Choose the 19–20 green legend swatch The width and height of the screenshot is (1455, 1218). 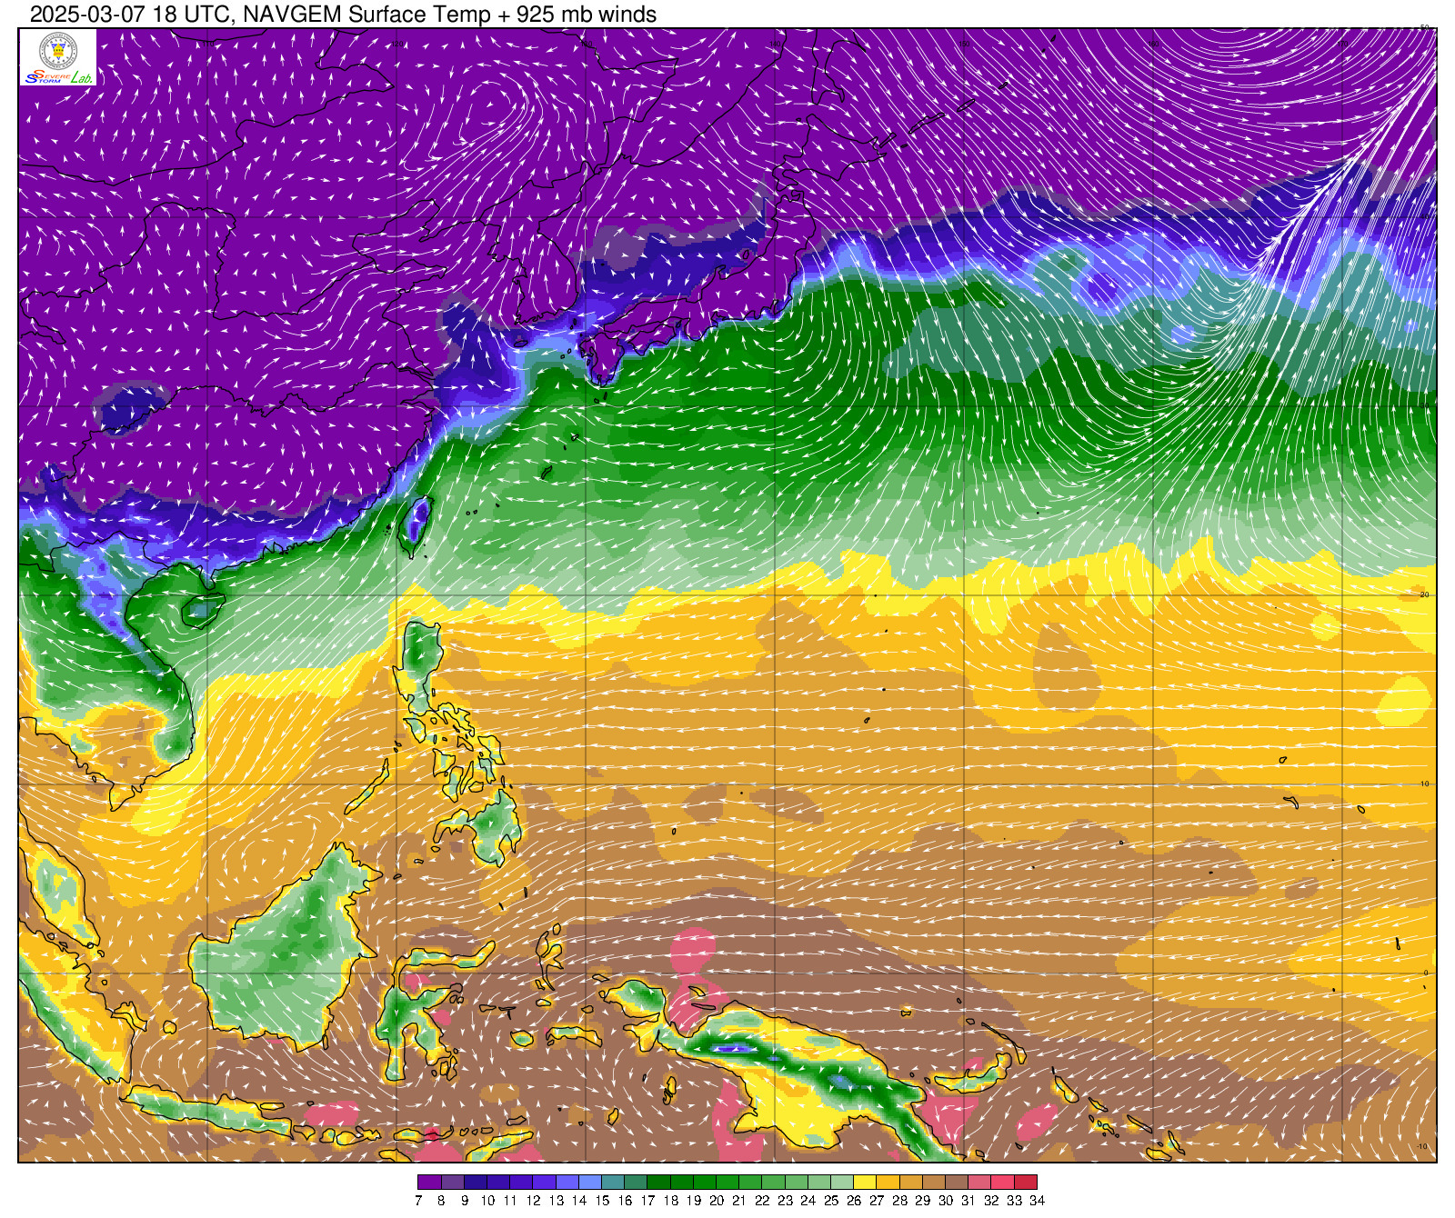[x=705, y=1183]
